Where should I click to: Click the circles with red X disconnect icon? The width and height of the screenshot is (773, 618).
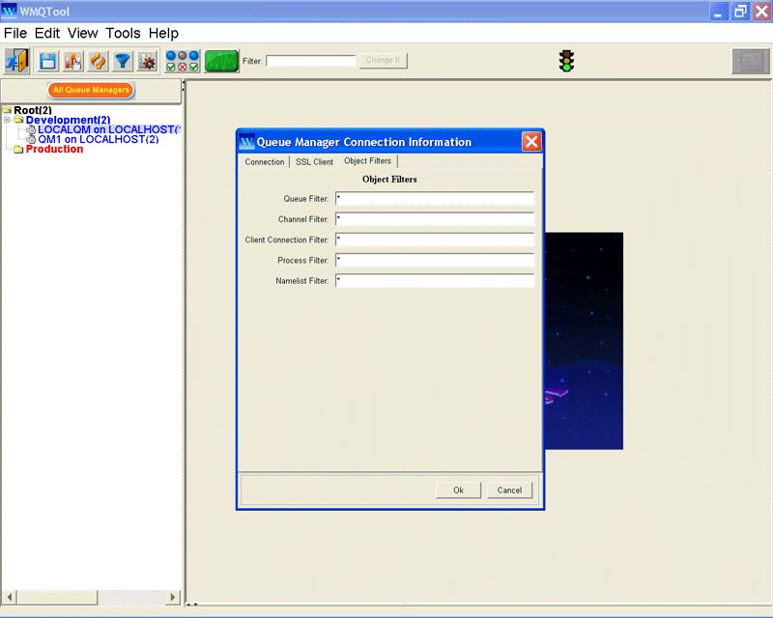coord(185,60)
